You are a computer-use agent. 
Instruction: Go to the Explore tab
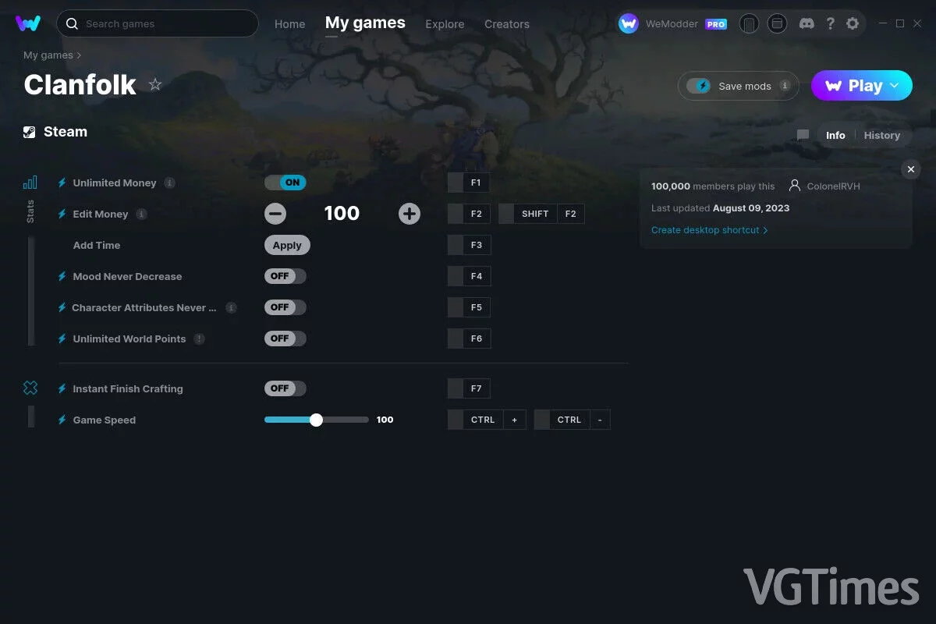(445, 24)
